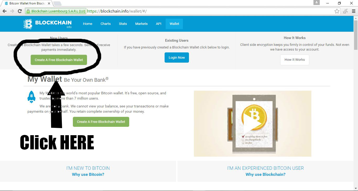Open the Charts nav item
This screenshot has height=191, width=358.
click(106, 24)
